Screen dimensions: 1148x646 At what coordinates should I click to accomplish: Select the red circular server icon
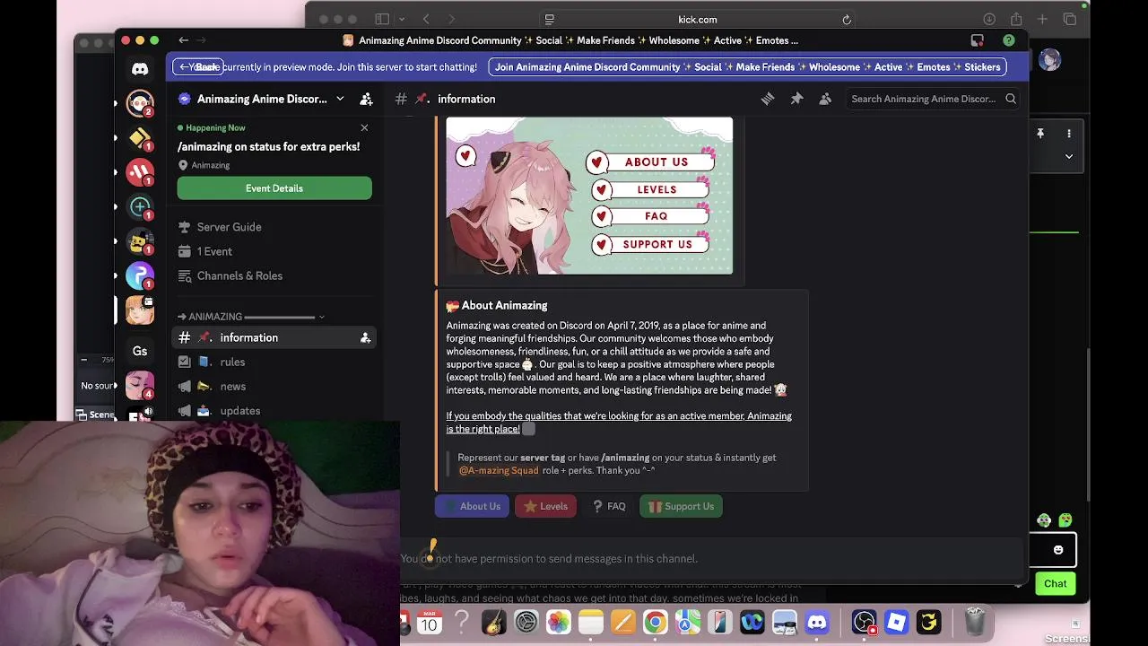[140, 171]
